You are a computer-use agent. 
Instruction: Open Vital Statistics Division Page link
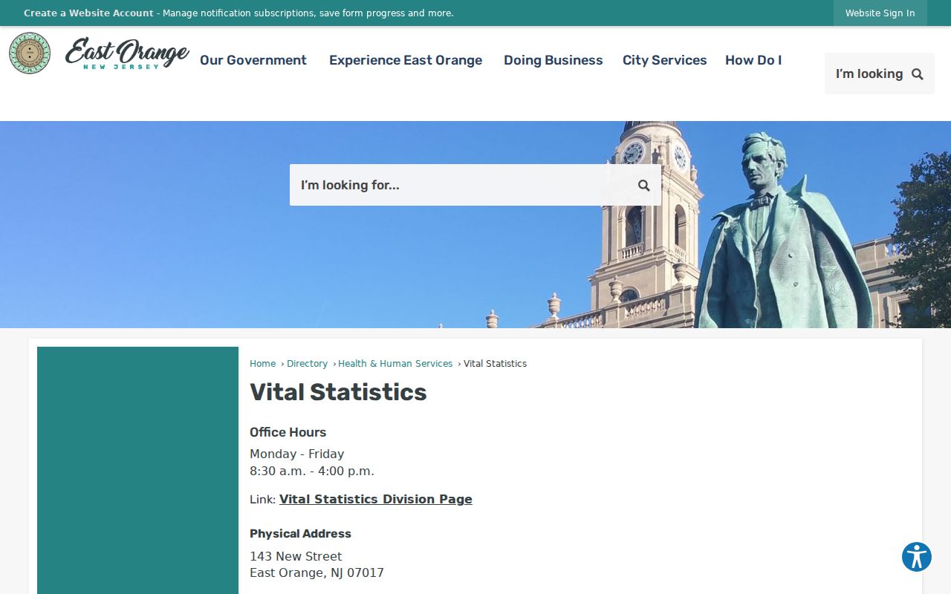376,500
